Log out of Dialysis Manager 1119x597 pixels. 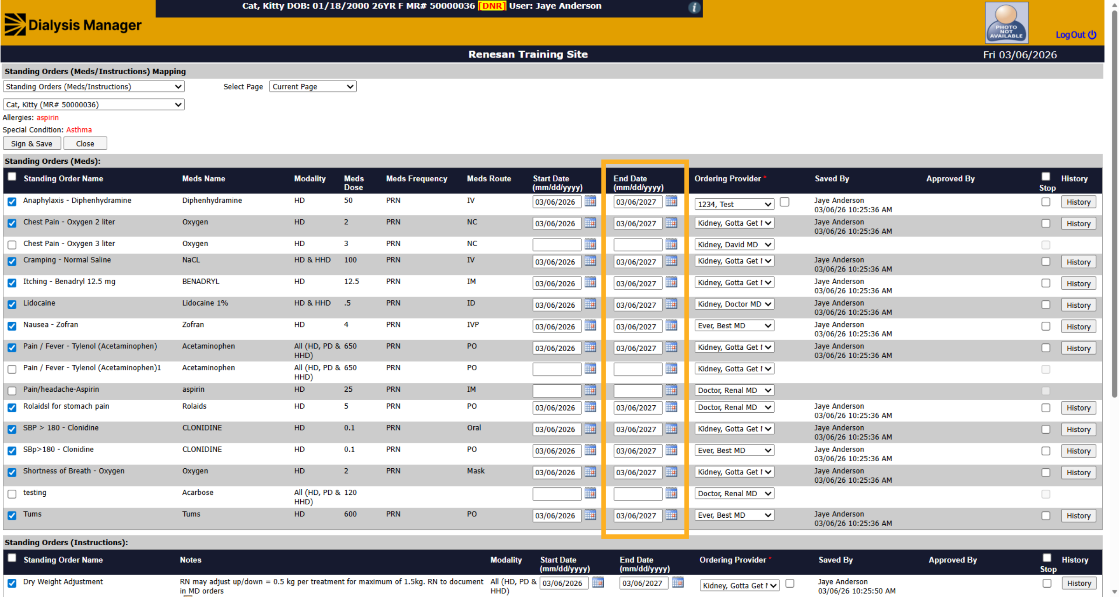click(1076, 35)
